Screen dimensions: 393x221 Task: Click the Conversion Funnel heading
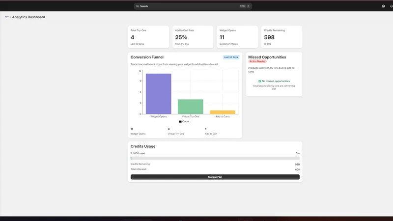point(147,57)
